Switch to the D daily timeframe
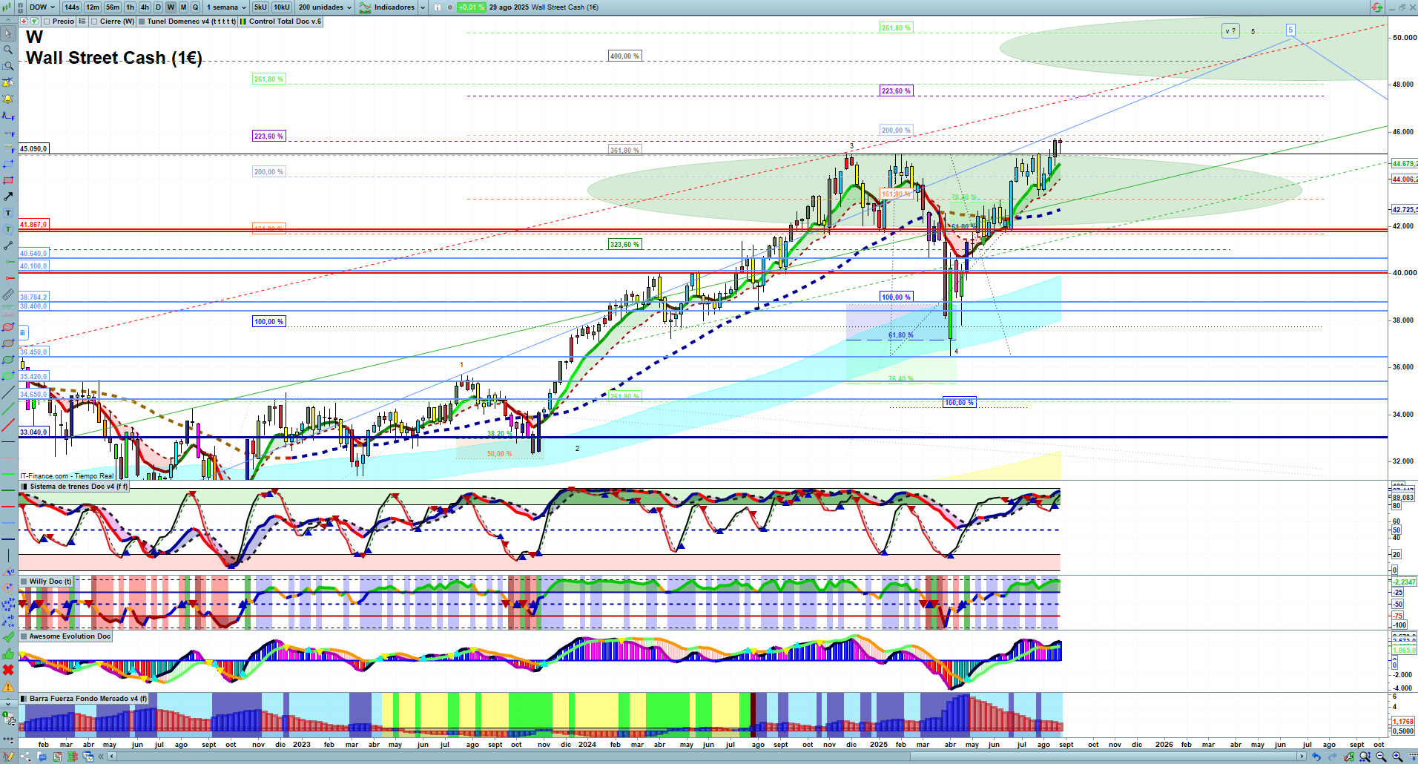1418x764 pixels. [158, 7]
